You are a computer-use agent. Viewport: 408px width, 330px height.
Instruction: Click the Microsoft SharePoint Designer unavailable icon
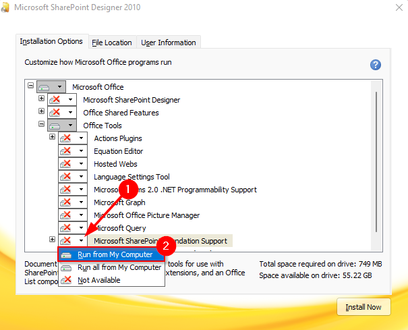[x=55, y=100]
